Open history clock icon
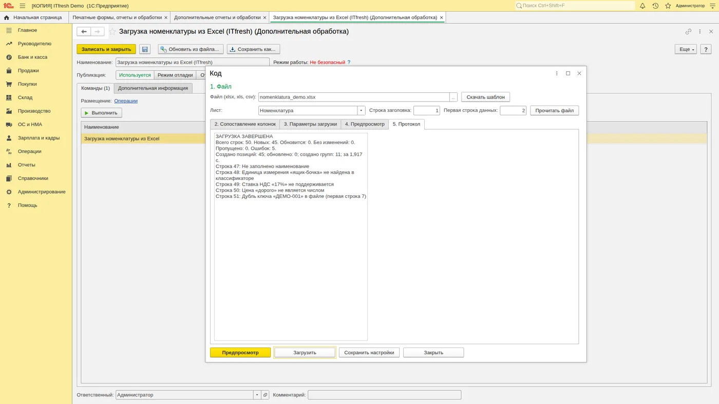Viewport: 719px width, 404px height. [655, 6]
